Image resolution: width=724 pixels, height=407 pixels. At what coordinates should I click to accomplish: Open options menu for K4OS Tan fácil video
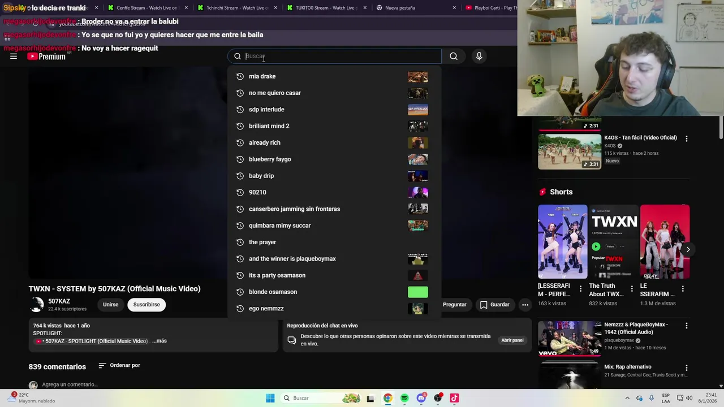(x=687, y=138)
